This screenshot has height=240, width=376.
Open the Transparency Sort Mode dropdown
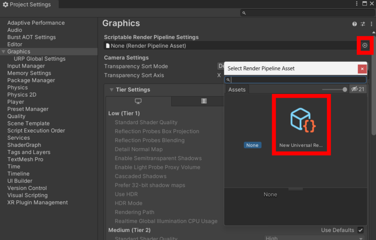click(x=221, y=66)
